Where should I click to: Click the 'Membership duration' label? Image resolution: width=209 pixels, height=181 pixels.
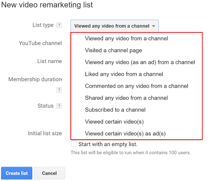tap(35, 79)
